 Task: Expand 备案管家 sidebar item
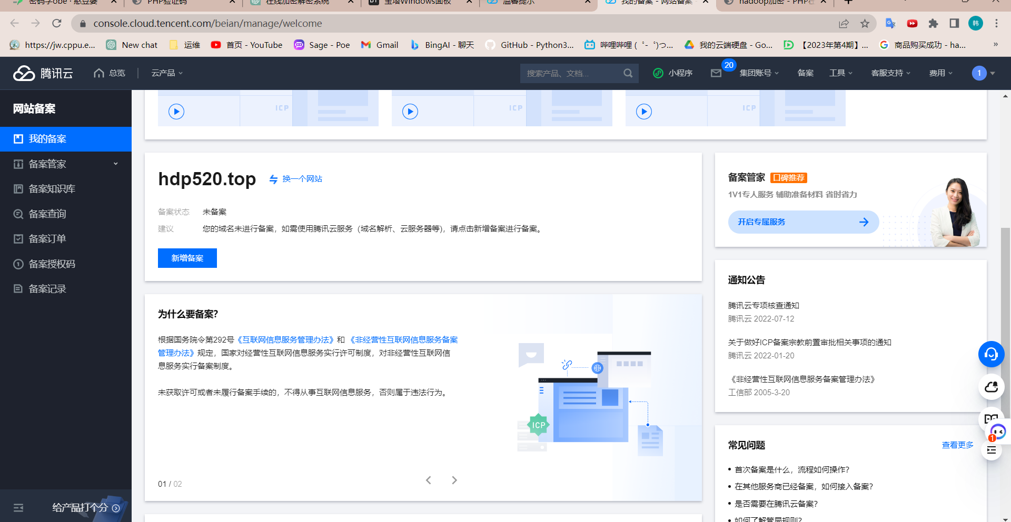66,164
